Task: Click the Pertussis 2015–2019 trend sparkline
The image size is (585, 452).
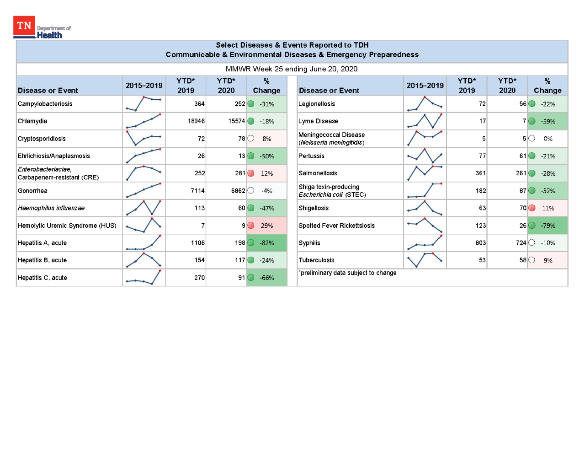Action: (x=425, y=156)
